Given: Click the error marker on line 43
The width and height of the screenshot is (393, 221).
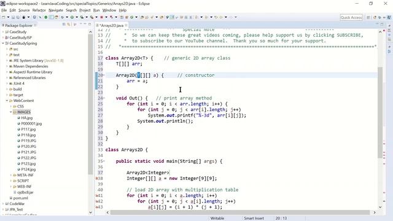Looking at the screenshot, I should (96, 207).
